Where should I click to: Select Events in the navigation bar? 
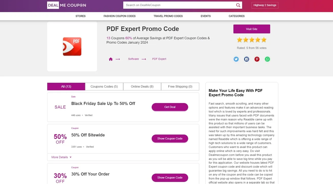point(205,16)
